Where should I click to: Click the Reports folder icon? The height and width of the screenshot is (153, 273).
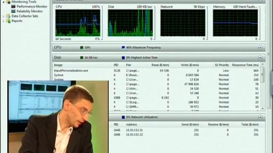click(x=8, y=21)
